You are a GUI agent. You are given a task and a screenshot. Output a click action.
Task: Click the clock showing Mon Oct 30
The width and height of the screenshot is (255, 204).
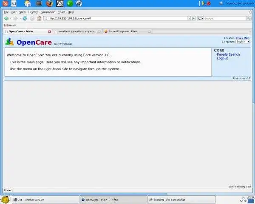click(241, 3)
